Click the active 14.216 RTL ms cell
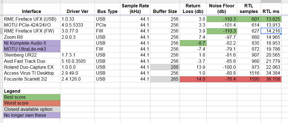 click(x=271, y=31)
